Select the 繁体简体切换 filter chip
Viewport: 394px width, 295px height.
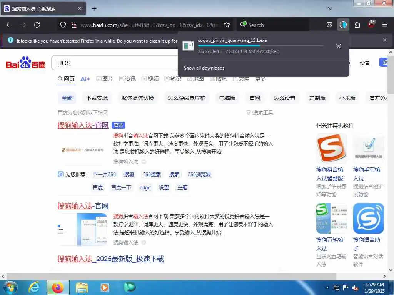(x=138, y=98)
